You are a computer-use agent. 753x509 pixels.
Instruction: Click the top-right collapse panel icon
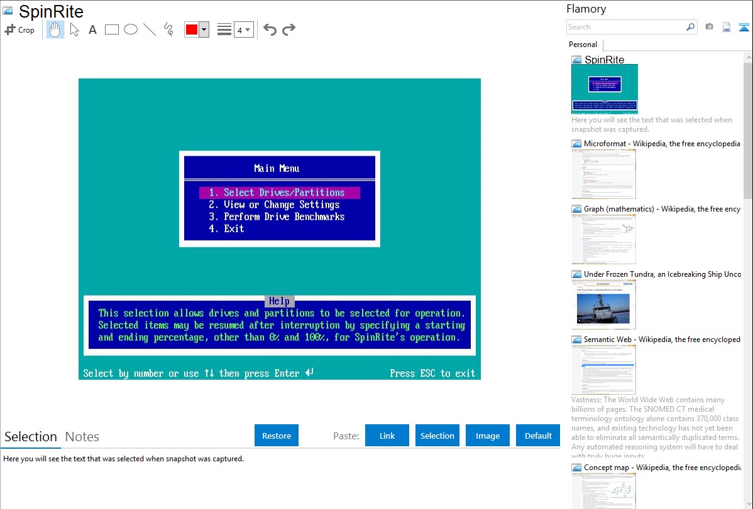tap(744, 27)
